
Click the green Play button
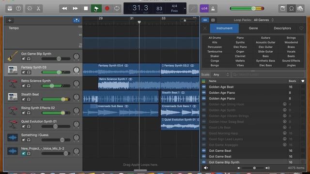pyautogui.click(x=96, y=9)
